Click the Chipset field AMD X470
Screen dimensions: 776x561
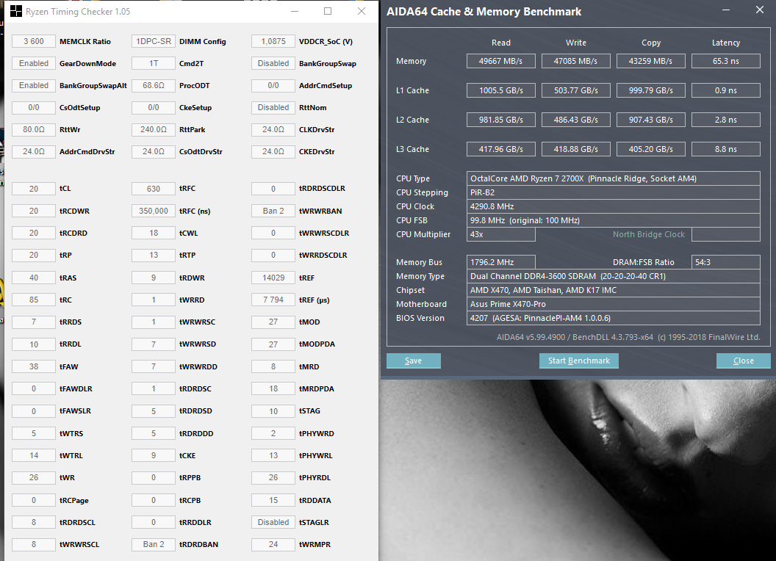click(x=613, y=290)
